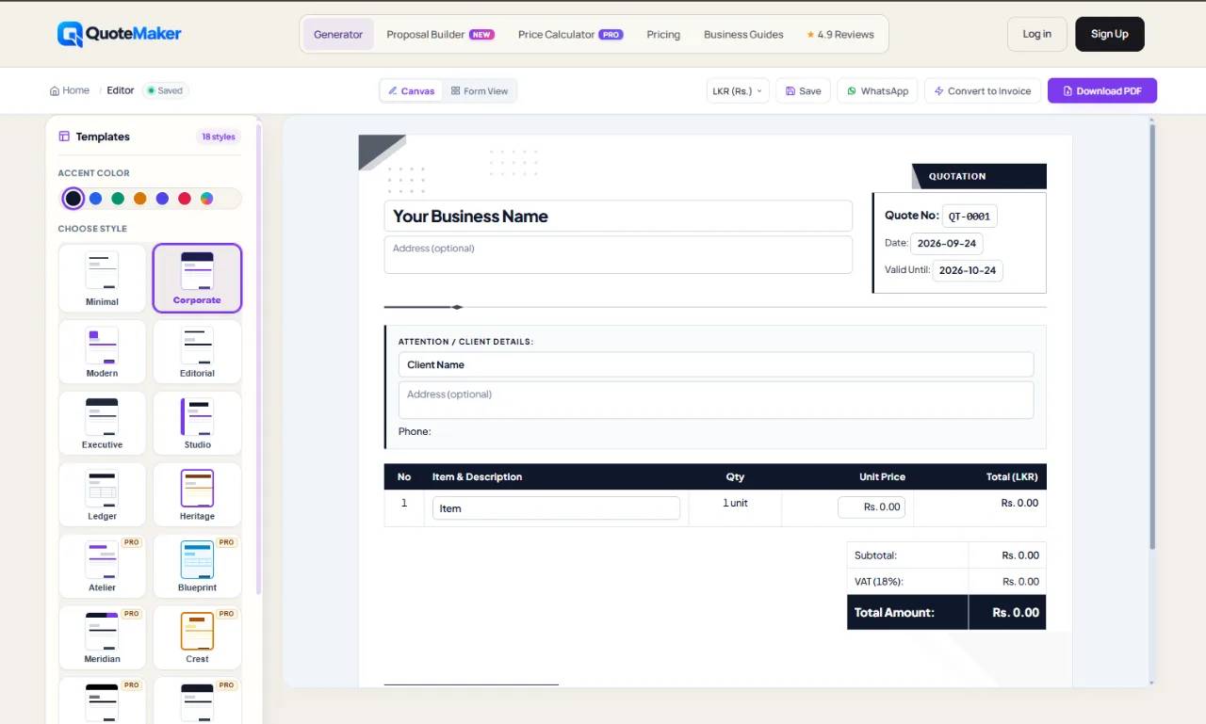The height and width of the screenshot is (724, 1206).
Task: Click the templates panel scrollbar
Action: tap(259, 358)
